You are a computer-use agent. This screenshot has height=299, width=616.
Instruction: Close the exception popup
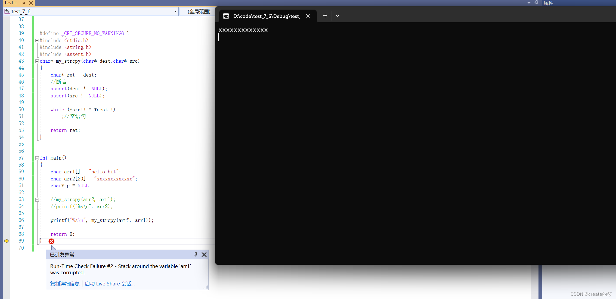pos(204,255)
